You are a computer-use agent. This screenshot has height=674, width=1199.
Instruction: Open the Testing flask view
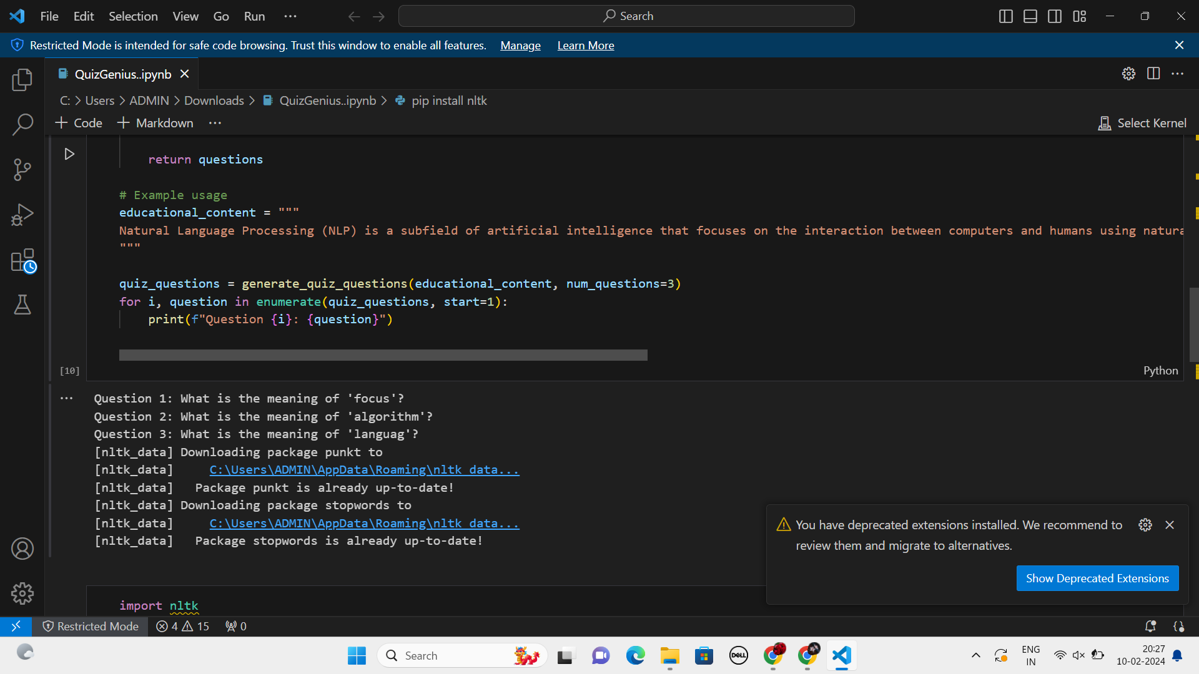click(22, 305)
